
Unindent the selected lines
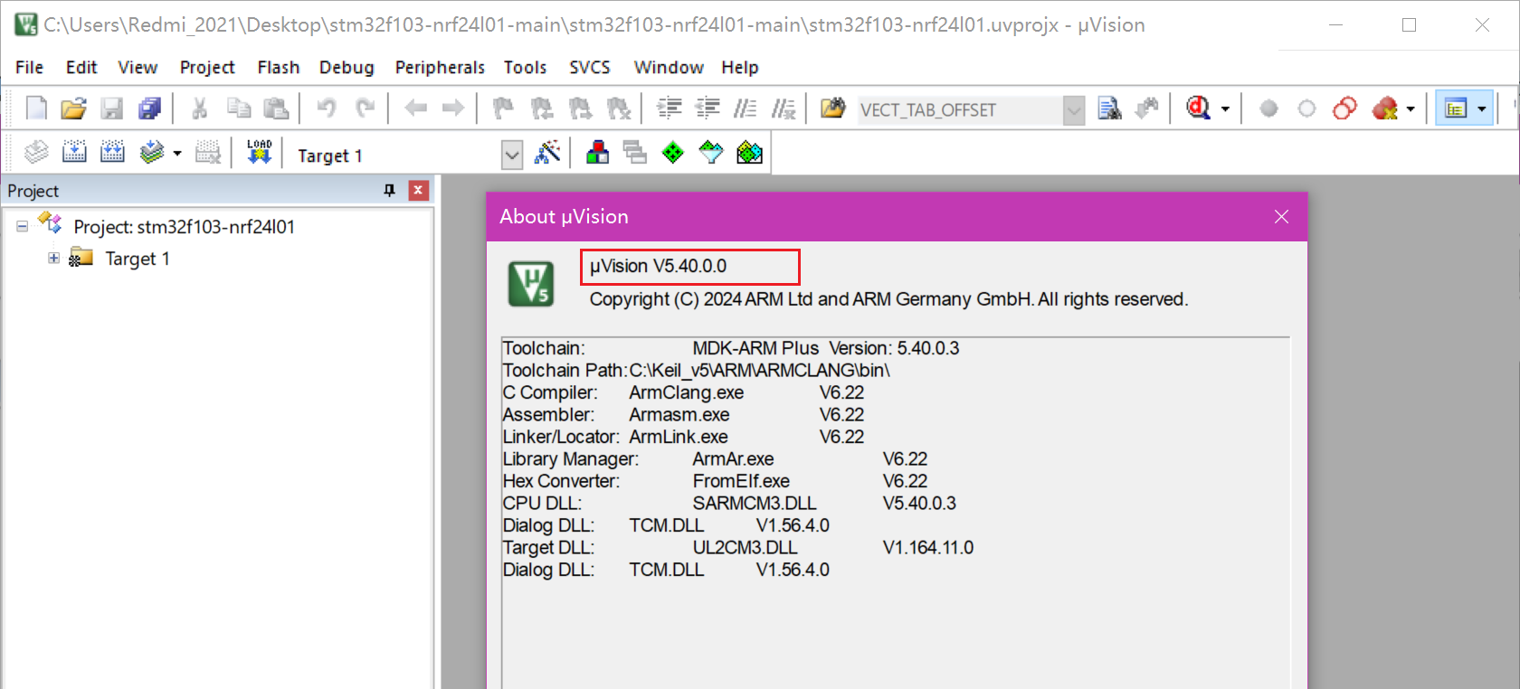pyautogui.click(x=708, y=109)
